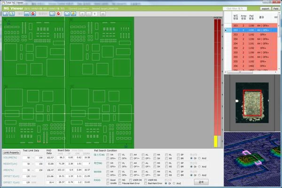The image size is (282, 188).
Task: Click the NG table scrollbar down arrow
Action: pos(279,69)
